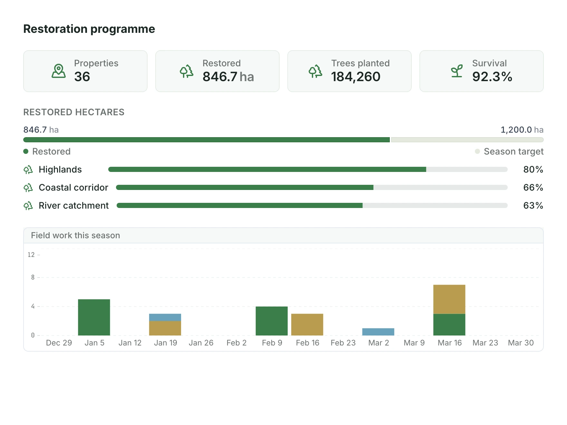This screenshot has height=425, width=567.
Task: Click the green Feb 9 bar
Action: [272, 321]
